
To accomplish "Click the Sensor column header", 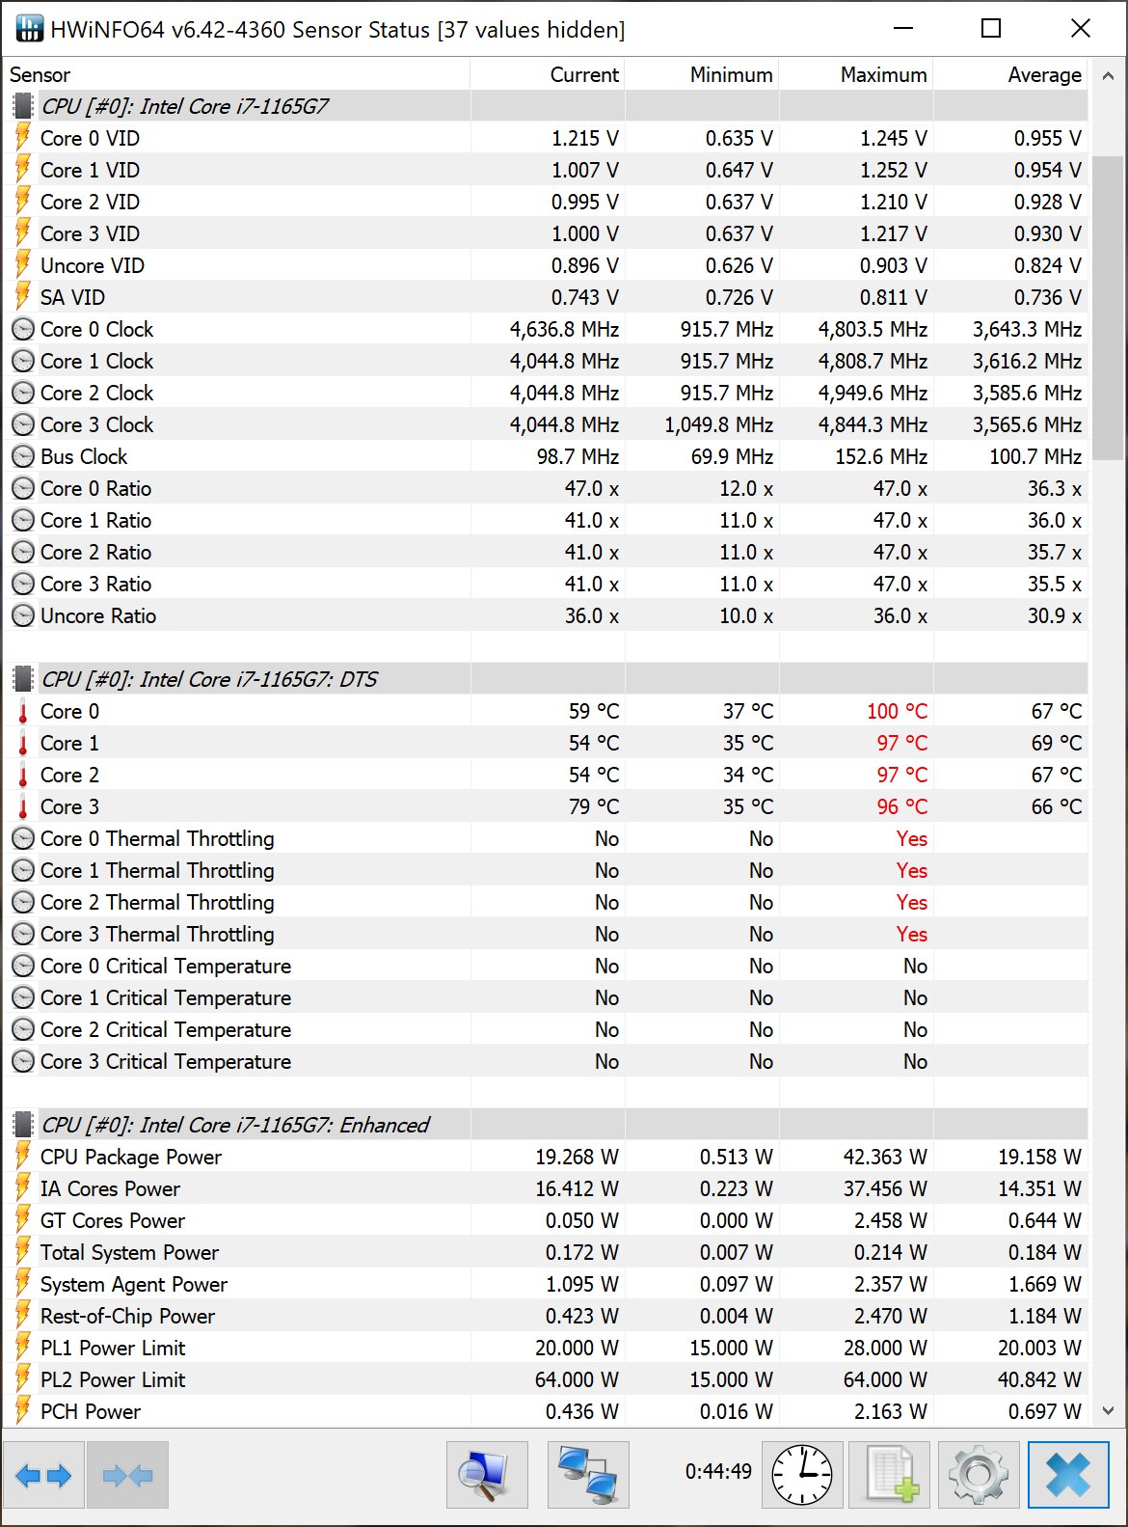I will pos(40,75).
